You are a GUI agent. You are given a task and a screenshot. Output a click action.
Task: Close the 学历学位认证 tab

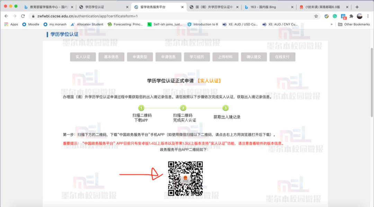[x=127, y=7]
